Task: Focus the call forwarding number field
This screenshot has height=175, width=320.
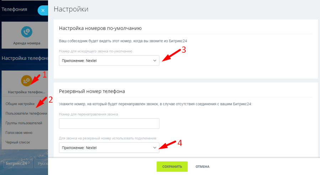Action: [x=109, y=124]
